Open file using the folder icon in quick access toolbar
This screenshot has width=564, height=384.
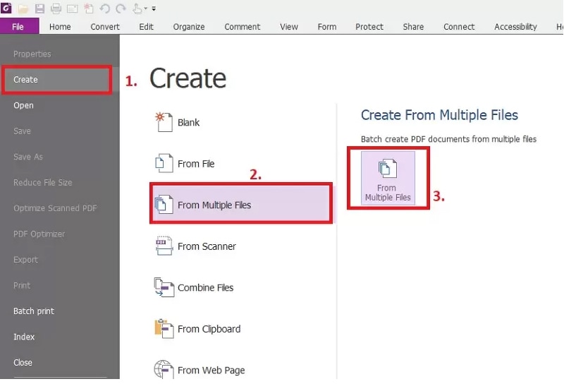[x=23, y=8]
